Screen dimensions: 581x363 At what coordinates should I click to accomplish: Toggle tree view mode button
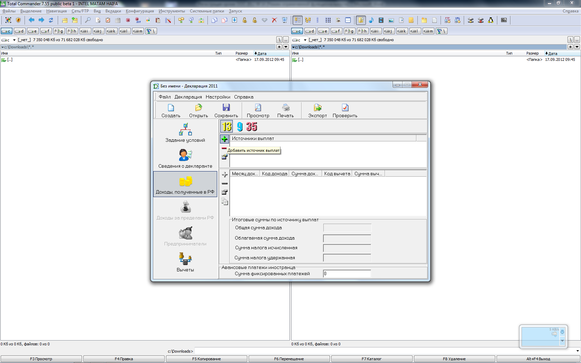click(308, 20)
